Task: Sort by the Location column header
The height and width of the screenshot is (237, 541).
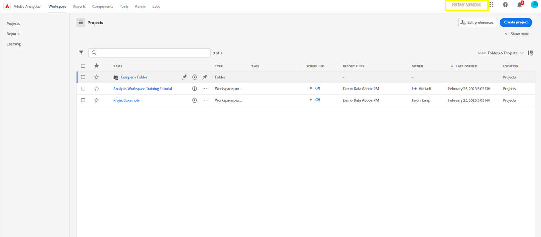Action: [x=511, y=66]
